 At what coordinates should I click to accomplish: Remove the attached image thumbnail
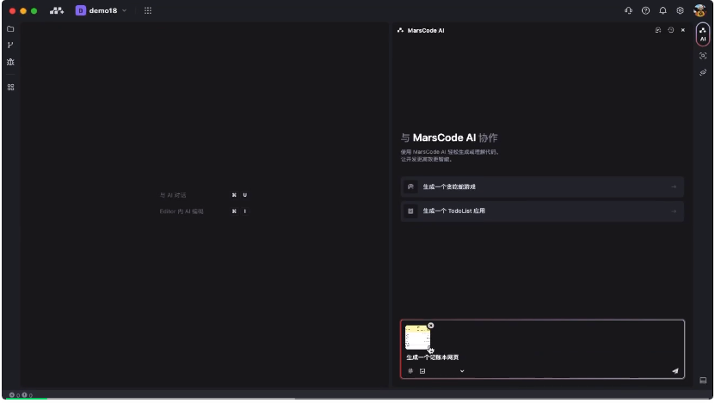tap(431, 326)
